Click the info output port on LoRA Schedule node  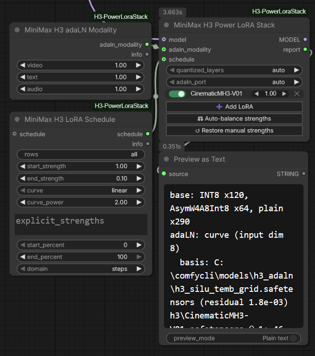(x=148, y=144)
